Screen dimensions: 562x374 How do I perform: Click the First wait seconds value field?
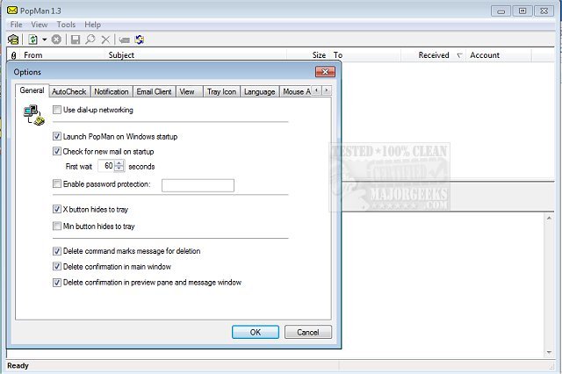tap(107, 166)
